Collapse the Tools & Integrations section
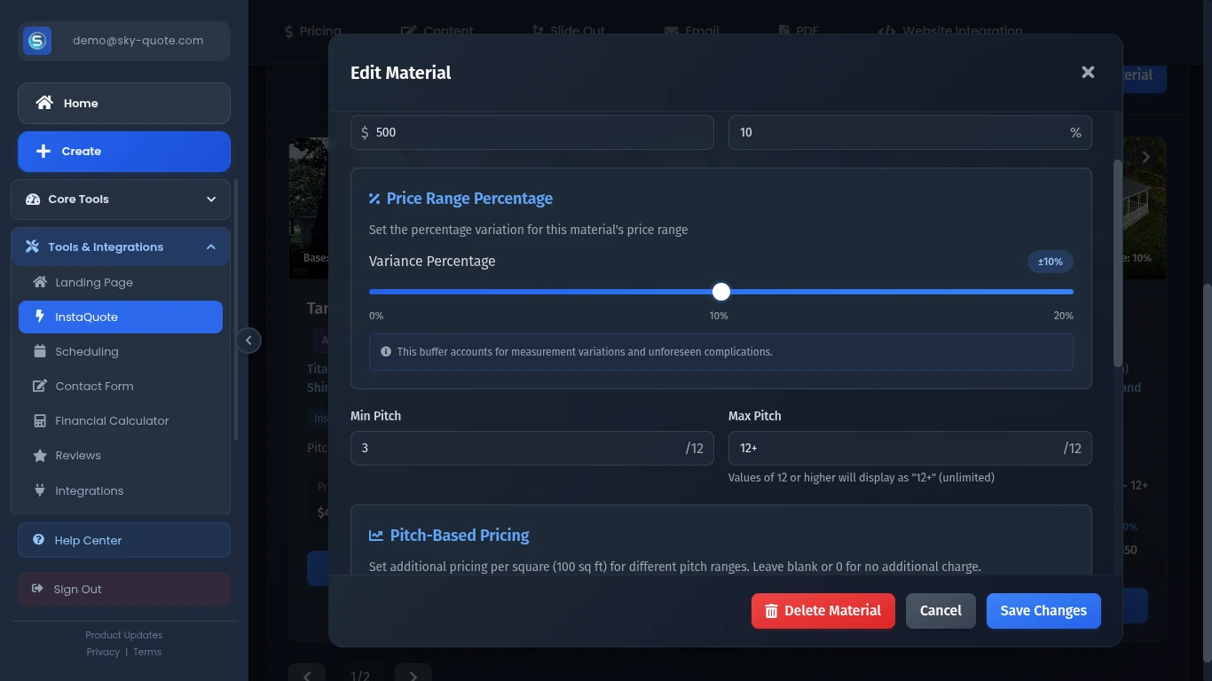1212x681 pixels. point(210,247)
